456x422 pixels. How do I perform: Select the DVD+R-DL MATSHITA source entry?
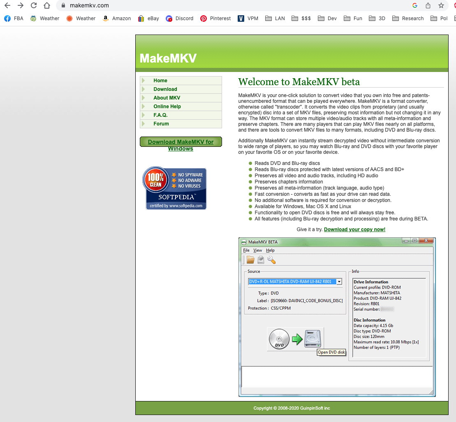[x=292, y=281]
